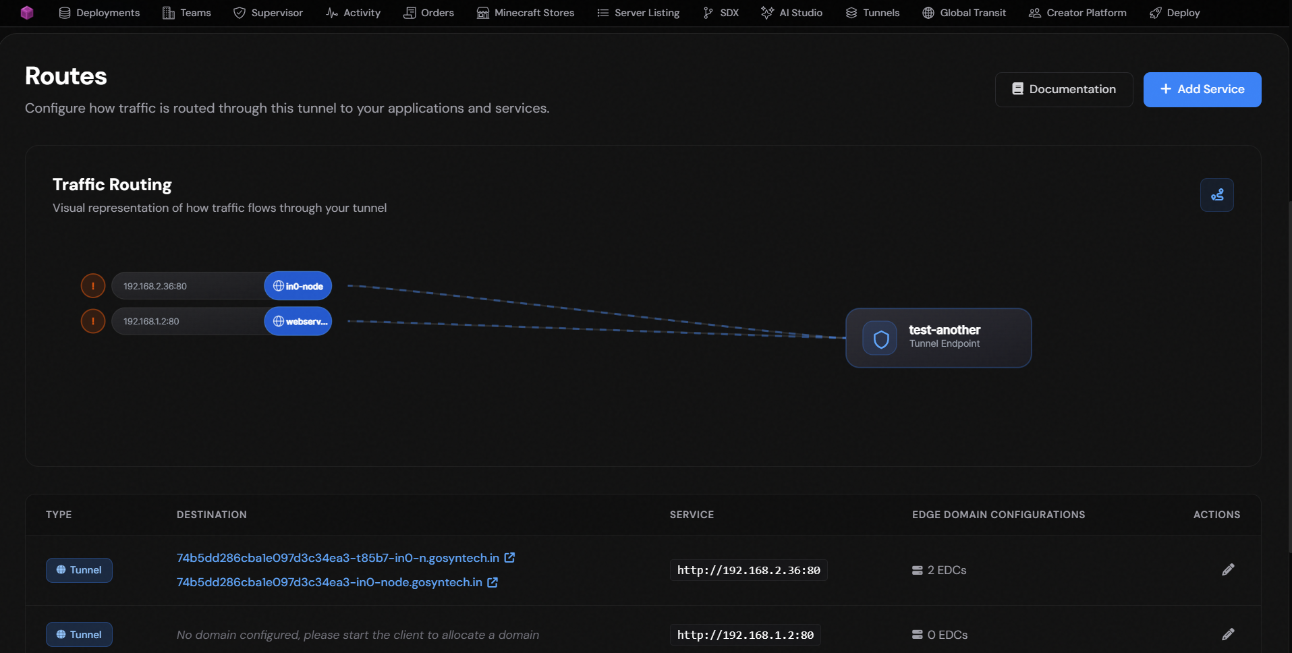Viewport: 1292px width, 653px height.
Task: Select the test-another Tunnel Endpoint node
Action: (938, 338)
